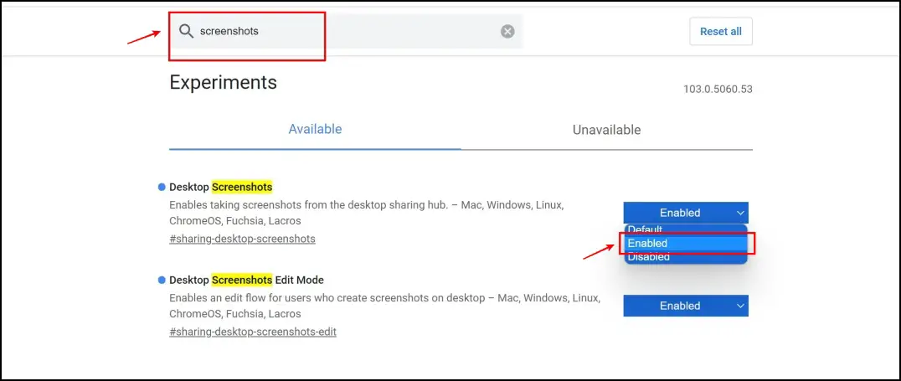Open the #sharing-desktop-screenshots-edit link
The width and height of the screenshot is (901, 381).
click(253, 332)
